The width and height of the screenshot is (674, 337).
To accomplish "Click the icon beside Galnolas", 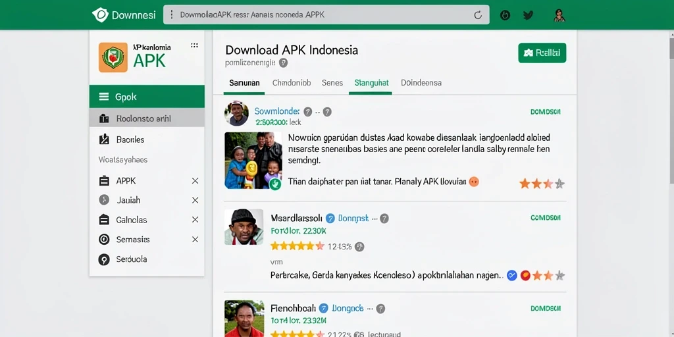I will [104, 220].
